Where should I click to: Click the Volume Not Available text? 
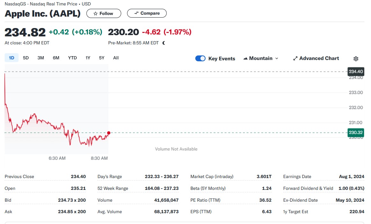[x=176, y=149]
